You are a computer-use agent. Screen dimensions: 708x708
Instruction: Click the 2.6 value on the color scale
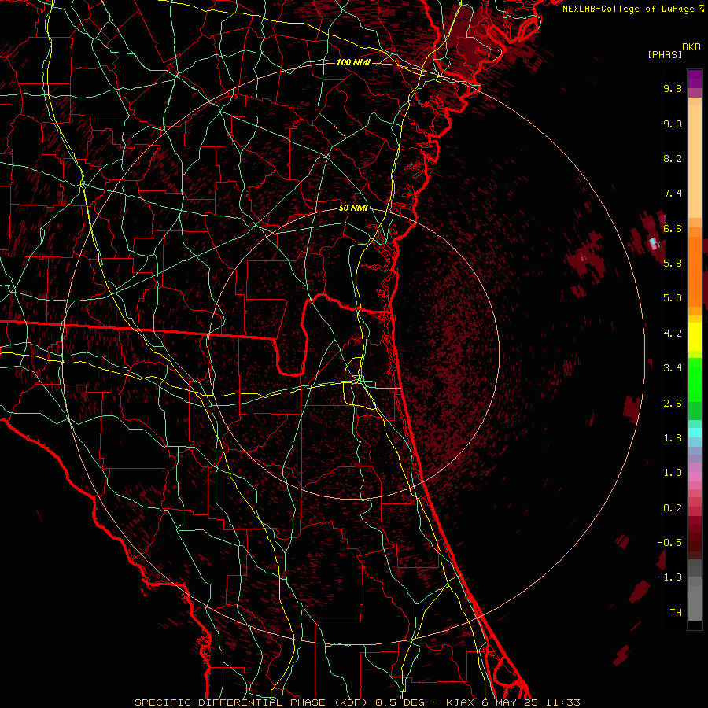(673, 404)
